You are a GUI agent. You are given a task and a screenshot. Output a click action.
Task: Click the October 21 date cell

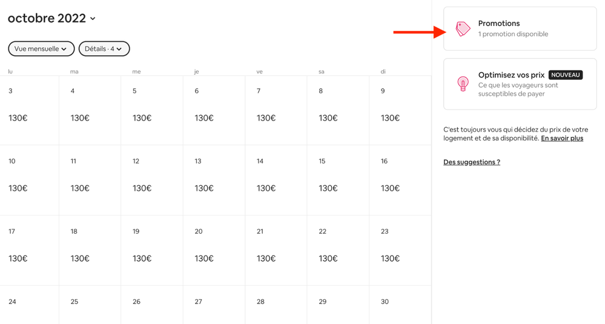276,250
